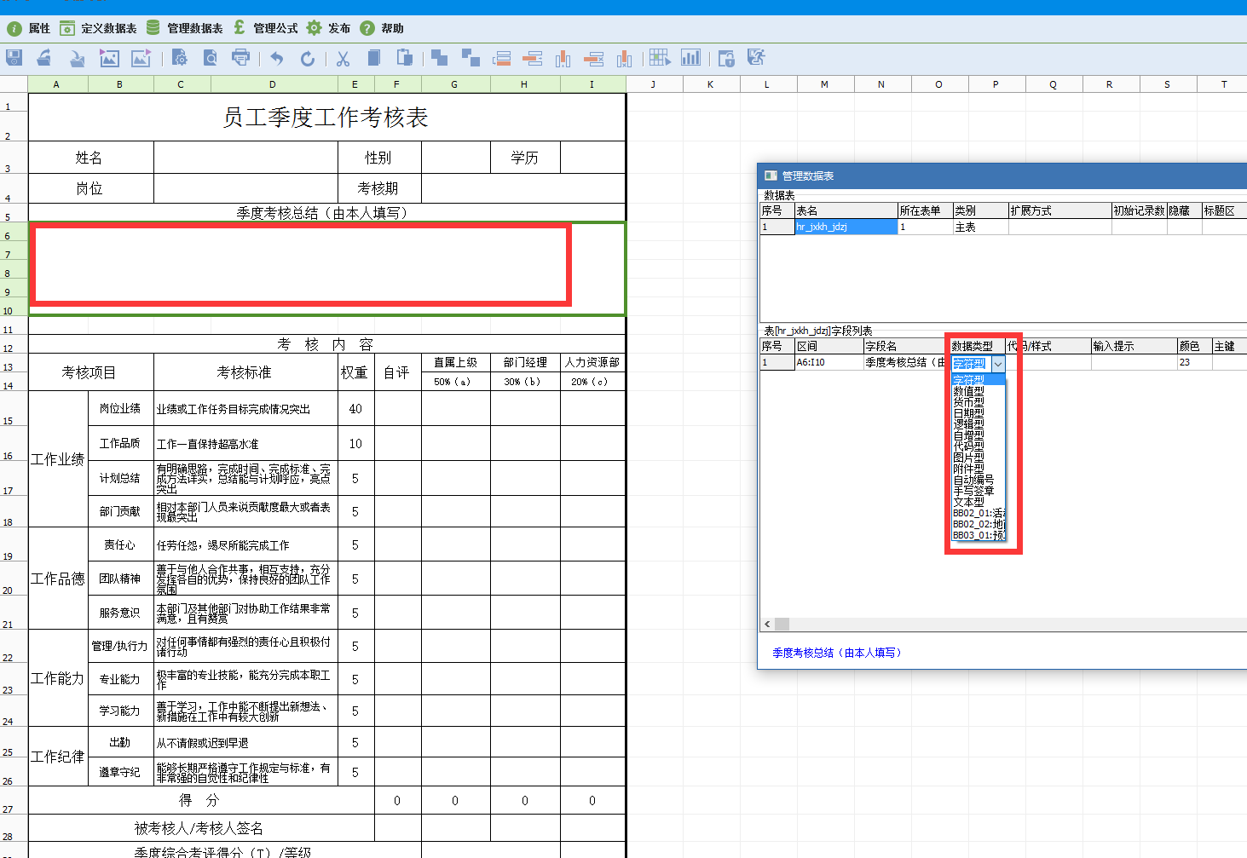
Task: Click the print preview magnifier icon
Action: [210, 58]
